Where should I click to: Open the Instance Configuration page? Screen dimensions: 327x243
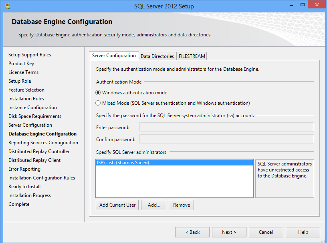32,107
